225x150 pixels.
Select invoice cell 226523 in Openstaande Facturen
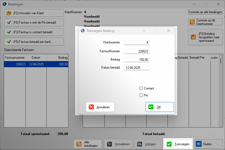tap(15, 64)
